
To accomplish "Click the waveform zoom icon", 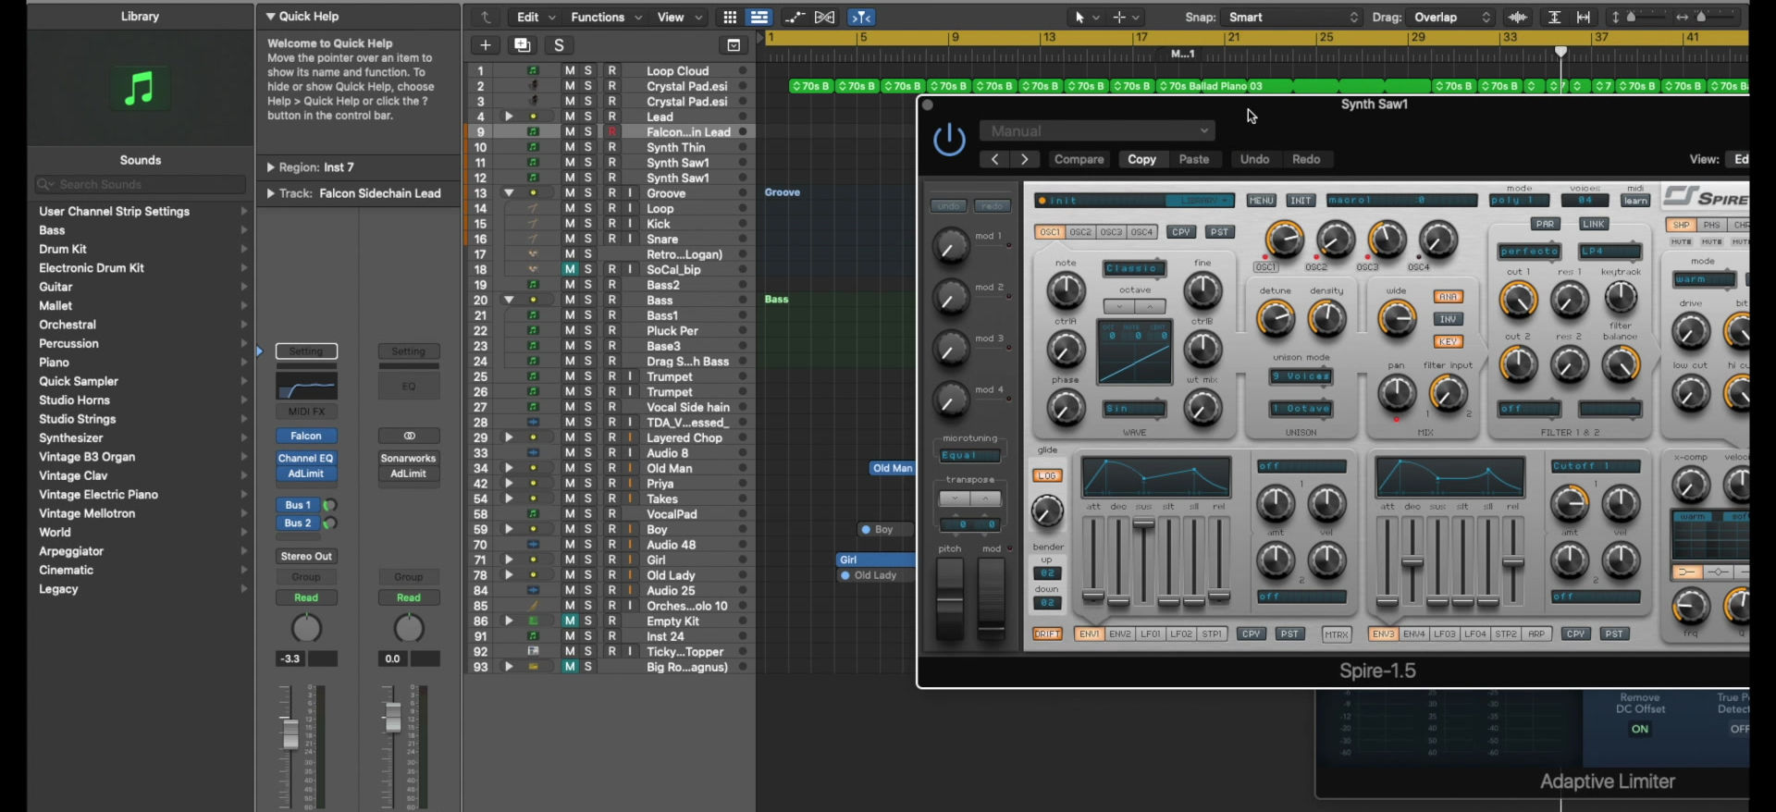I will [x=1518, y=17].
